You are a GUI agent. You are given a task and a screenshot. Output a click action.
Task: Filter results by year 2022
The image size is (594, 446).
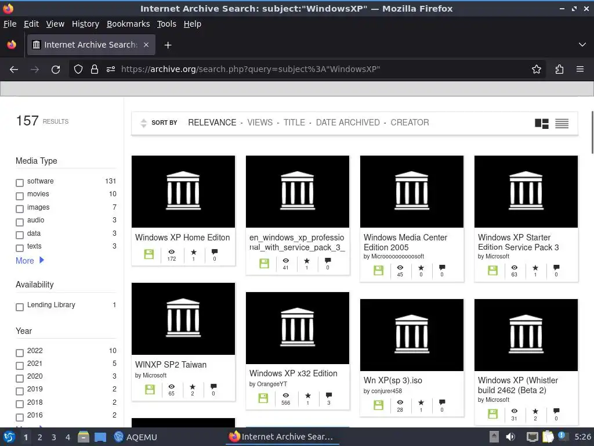[20, 353]
